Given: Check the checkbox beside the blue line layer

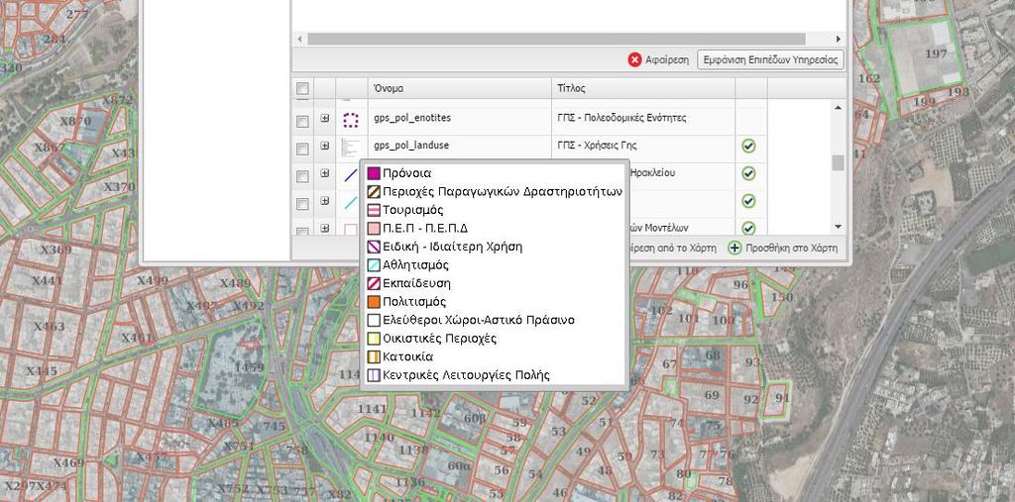Looking at the screenshot, I should tap(302, 176).
